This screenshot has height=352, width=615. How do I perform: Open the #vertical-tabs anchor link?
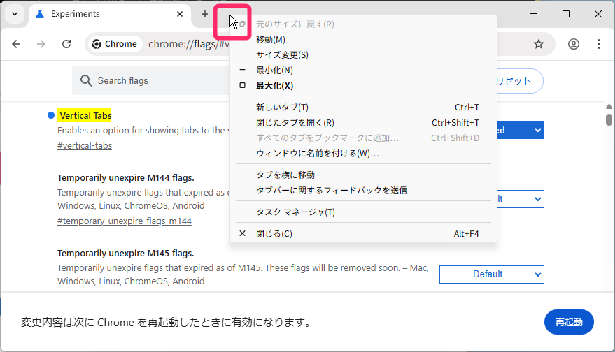pos(85,146)
